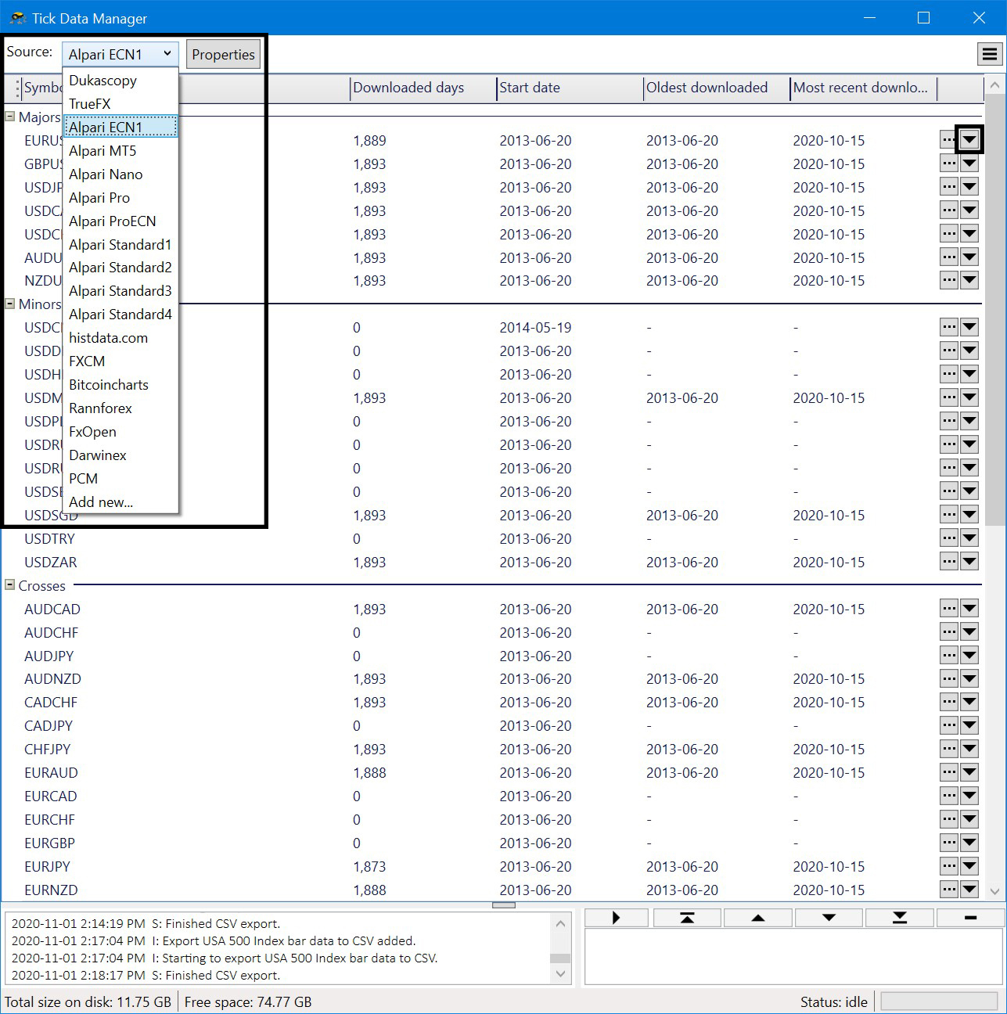Select TrueFX from the source list

[x=121, y=103]
